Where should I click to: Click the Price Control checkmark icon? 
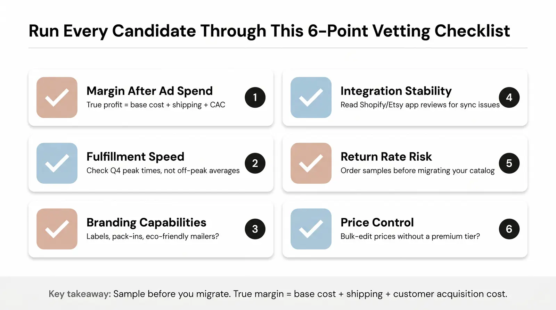coord(311,229)
